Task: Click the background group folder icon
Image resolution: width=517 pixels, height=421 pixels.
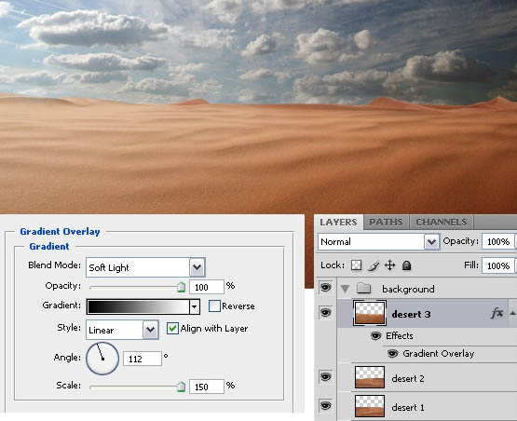Action: pos(363,288)
